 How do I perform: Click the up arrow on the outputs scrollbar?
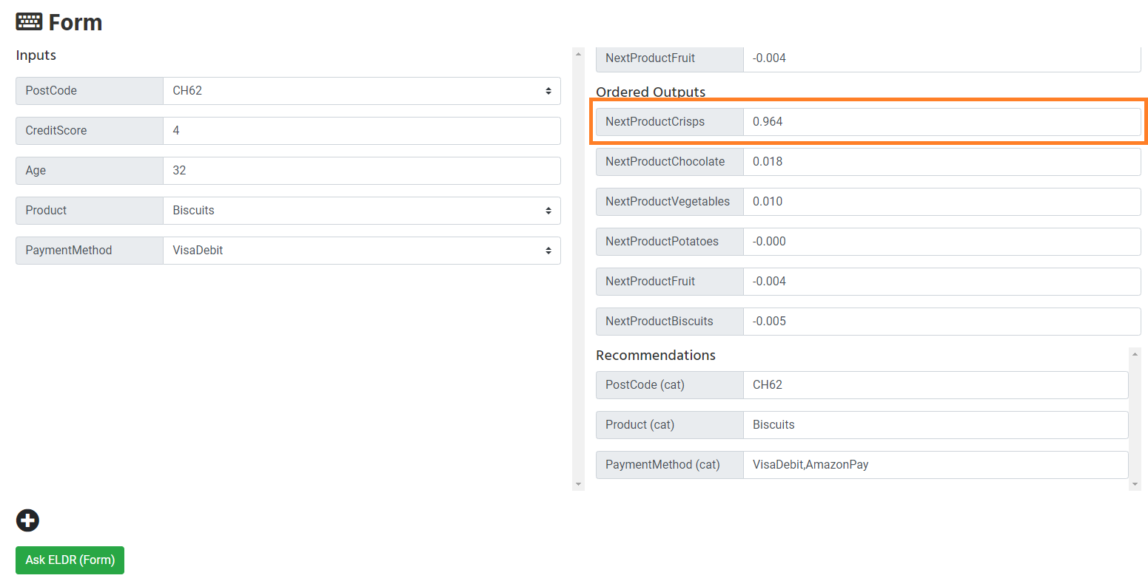pyautogui.click(x=578, y=53)
